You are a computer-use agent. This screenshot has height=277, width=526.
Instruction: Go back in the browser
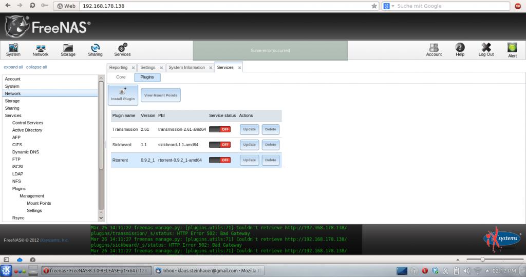[8, 5]
